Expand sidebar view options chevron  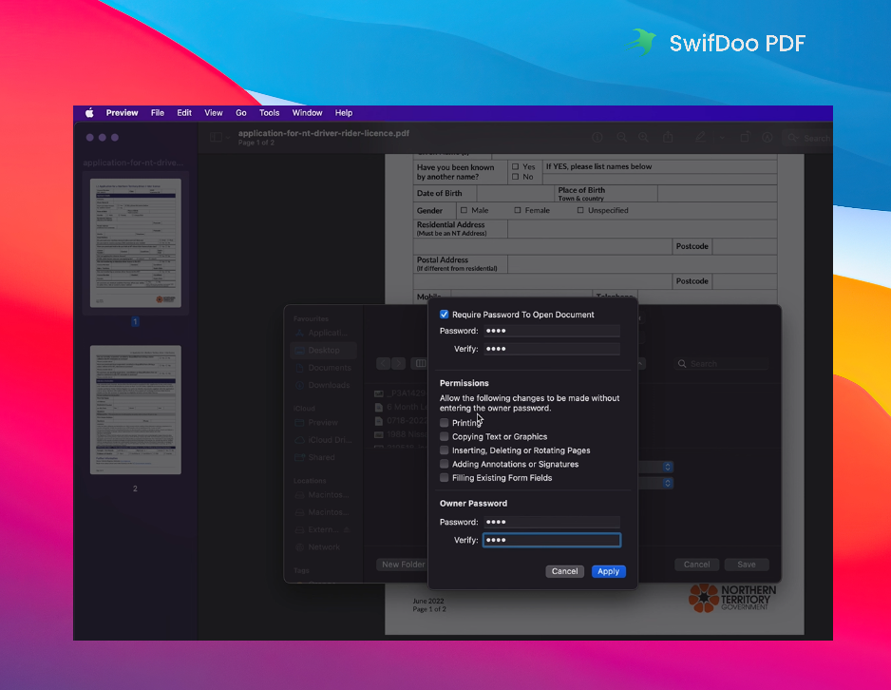[228, 138]
